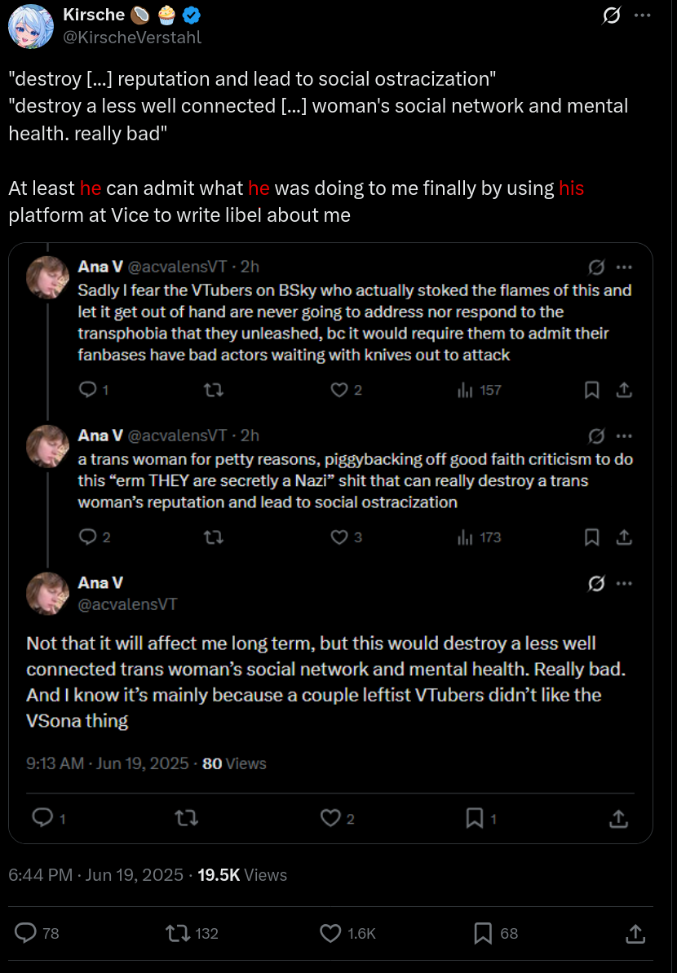Open more options on second Ana V reply
Viewport: 677px width, 973px height.
point(624,436)
